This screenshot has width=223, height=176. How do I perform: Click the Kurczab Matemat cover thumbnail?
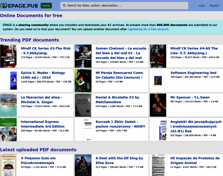tap(87, 130)
